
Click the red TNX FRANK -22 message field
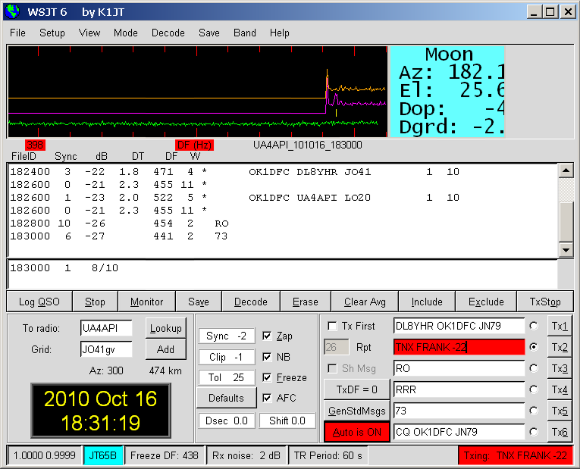tap(459, 347)
